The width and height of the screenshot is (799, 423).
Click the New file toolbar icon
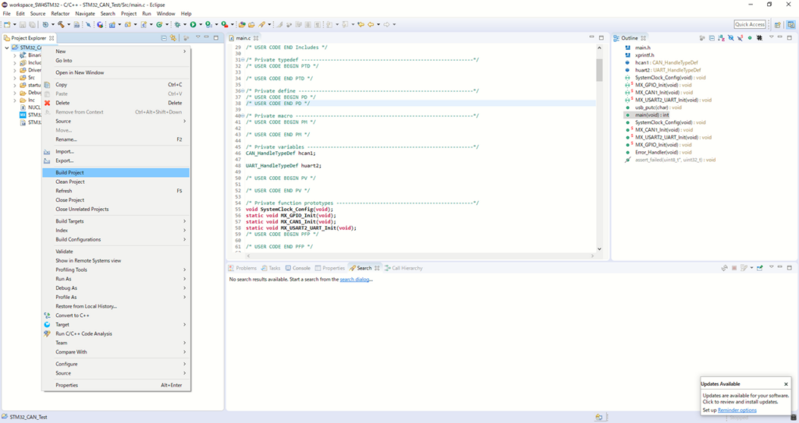click(7, 24)
